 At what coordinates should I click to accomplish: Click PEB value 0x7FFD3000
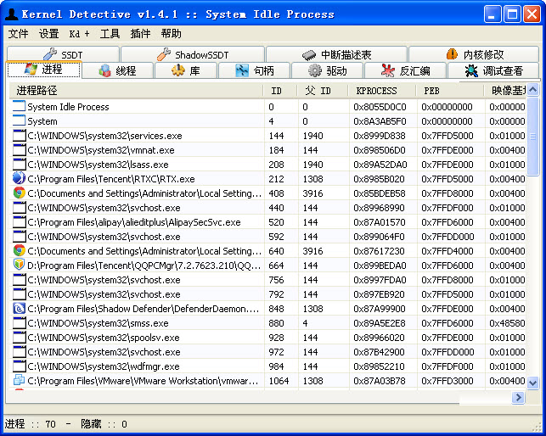tap(447, 381)
